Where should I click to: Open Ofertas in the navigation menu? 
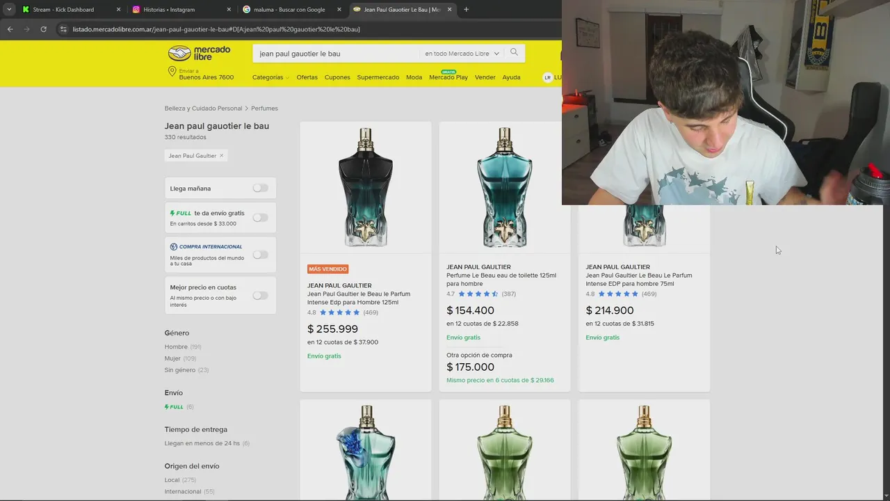(x=307, y=77)
